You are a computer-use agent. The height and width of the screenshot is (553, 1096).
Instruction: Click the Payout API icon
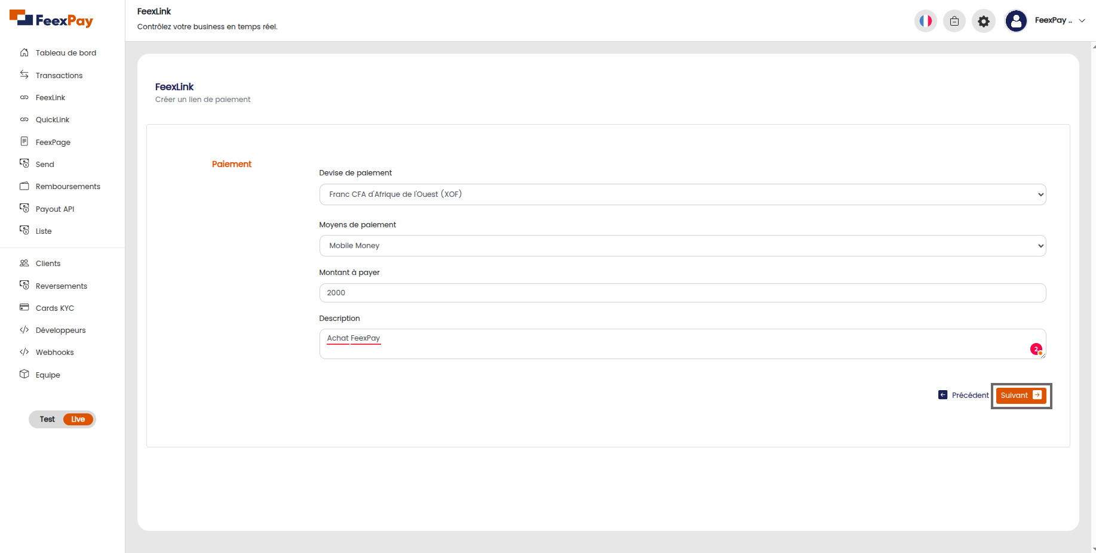click(x=24, y=208)
